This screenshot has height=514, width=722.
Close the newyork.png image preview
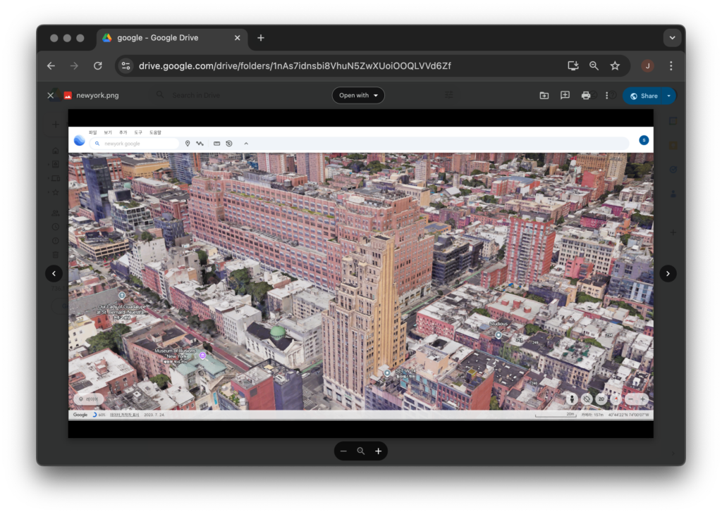point(50,96)
